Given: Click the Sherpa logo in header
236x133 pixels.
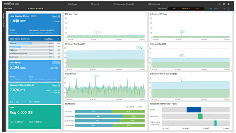Looking at the screenshot, I should (11, 4).
